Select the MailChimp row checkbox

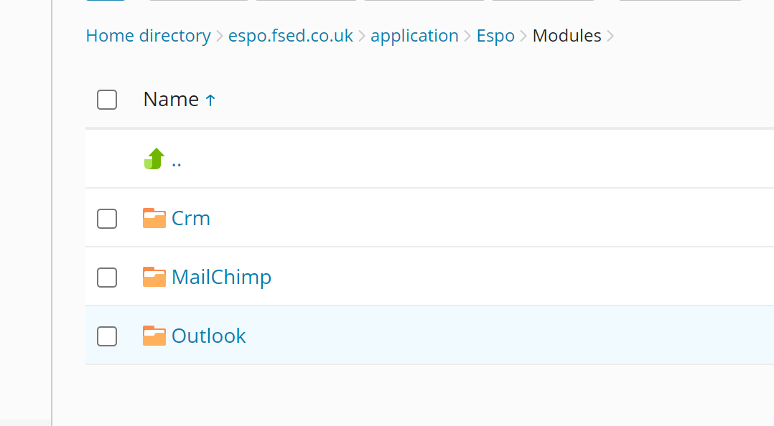107,278
